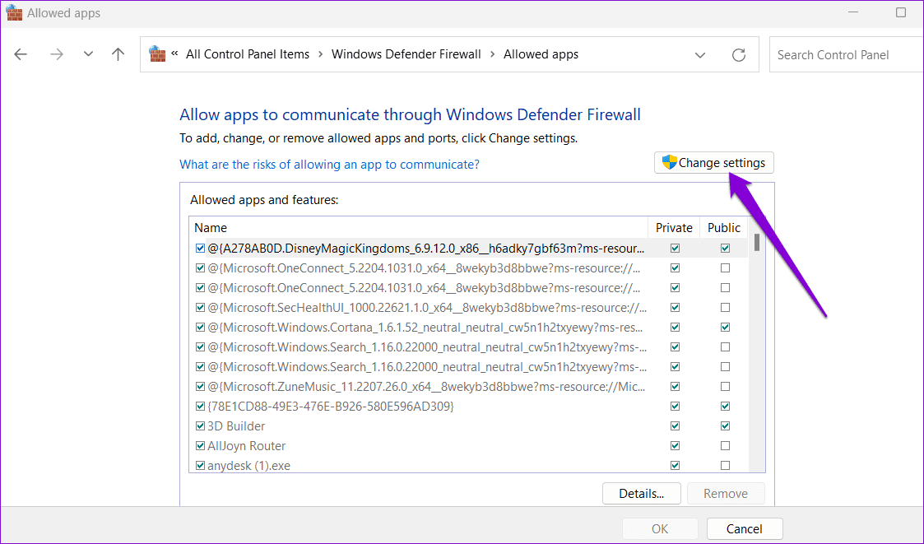This screenshot has width=924, height=544.
Task: Click the OK button
Action: coord(660,528)
